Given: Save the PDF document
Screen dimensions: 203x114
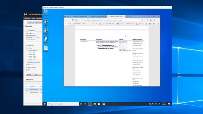Looking at the screenshot, I should tap(150, 24).
